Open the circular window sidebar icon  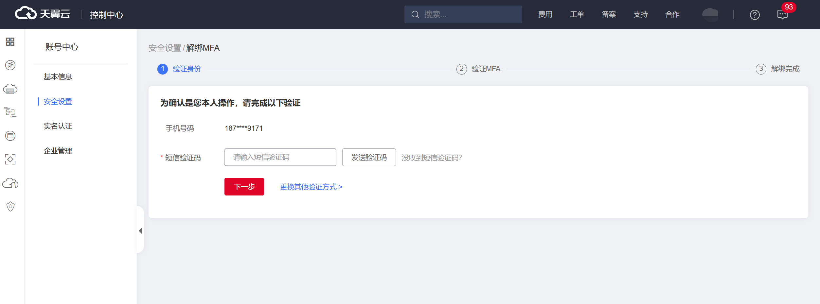(x=10, y=136)
